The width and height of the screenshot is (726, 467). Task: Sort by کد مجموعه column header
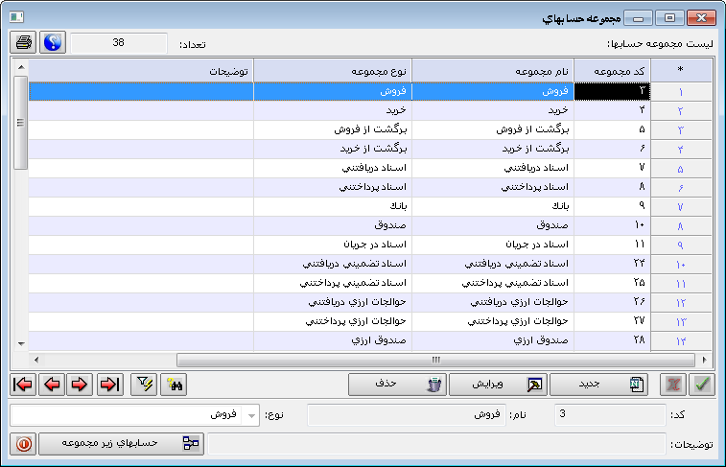(612, 71)
